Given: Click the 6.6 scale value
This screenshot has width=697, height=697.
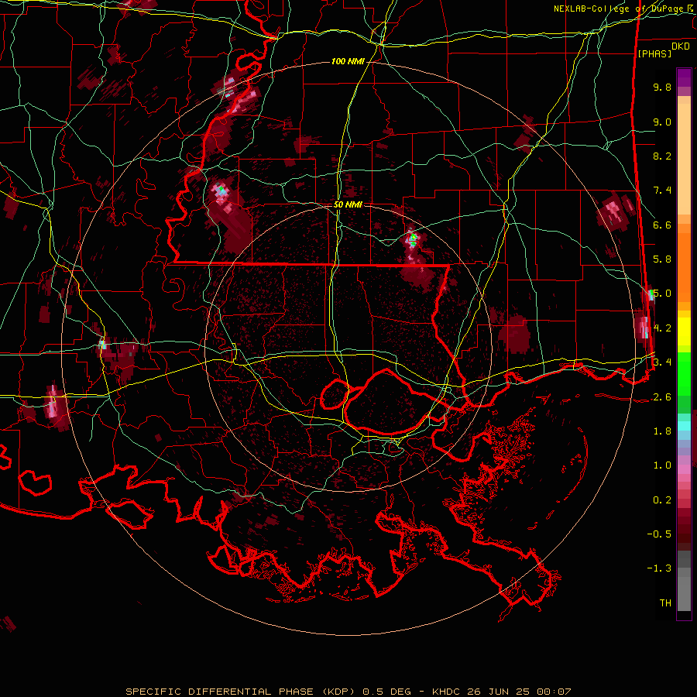Looking at the screenshot, I should point(662,225).
